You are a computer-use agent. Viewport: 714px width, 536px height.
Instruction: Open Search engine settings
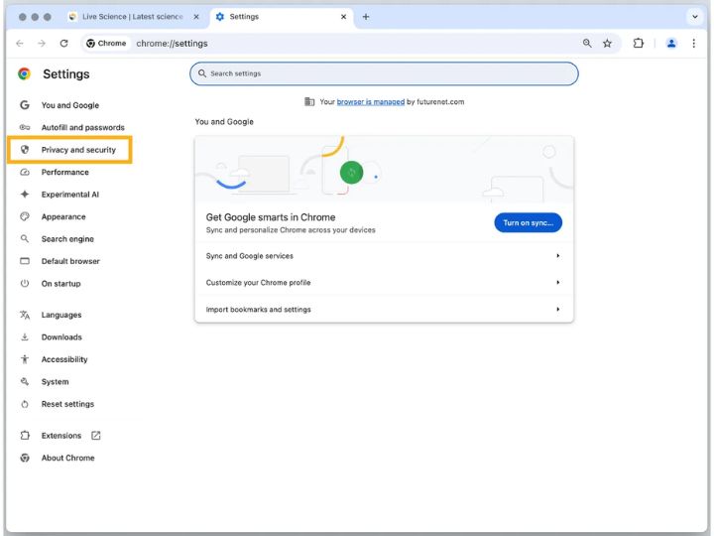pos(67,239)
